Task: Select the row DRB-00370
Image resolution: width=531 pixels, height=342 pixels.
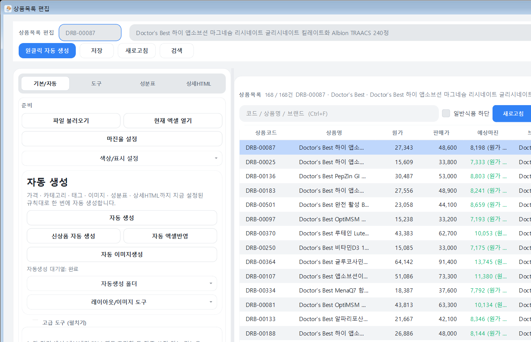Action: (385, 233)
